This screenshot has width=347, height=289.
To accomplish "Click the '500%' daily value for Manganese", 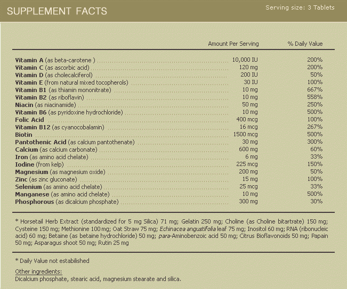I will (x=314, y=194).
